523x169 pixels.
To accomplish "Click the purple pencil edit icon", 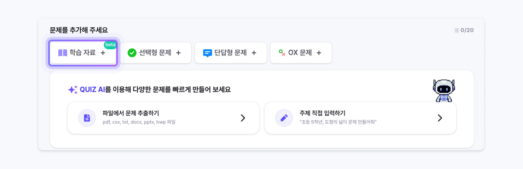I will [284, 118].
